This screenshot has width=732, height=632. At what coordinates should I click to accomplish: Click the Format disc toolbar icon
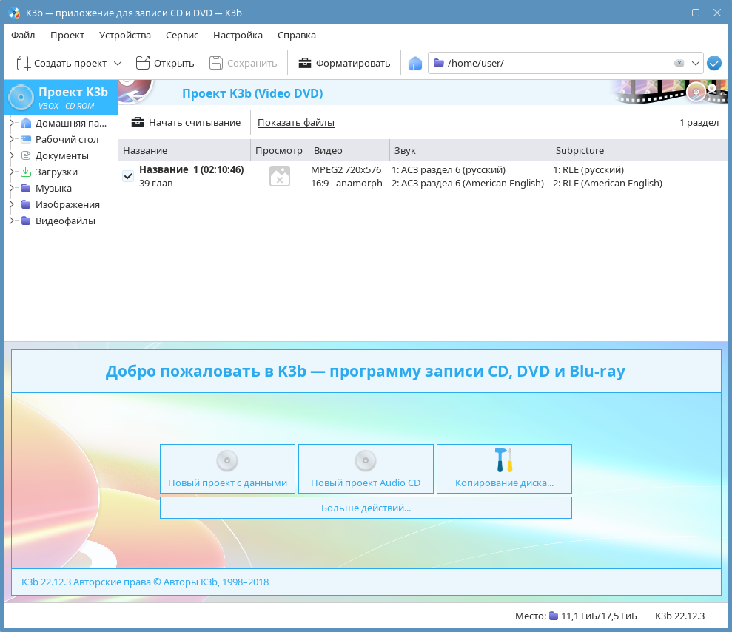[x=305, y=64]
